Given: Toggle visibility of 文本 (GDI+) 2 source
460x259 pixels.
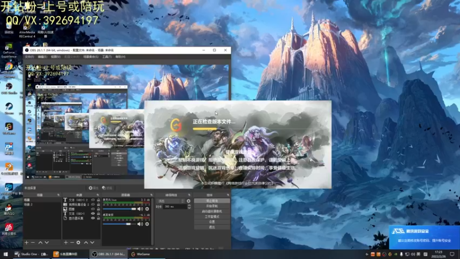Looking at the screenshot, I should pyautogui.click(x=93, y=200).
